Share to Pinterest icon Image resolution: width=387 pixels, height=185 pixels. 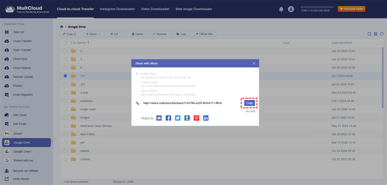pos(197,118)
